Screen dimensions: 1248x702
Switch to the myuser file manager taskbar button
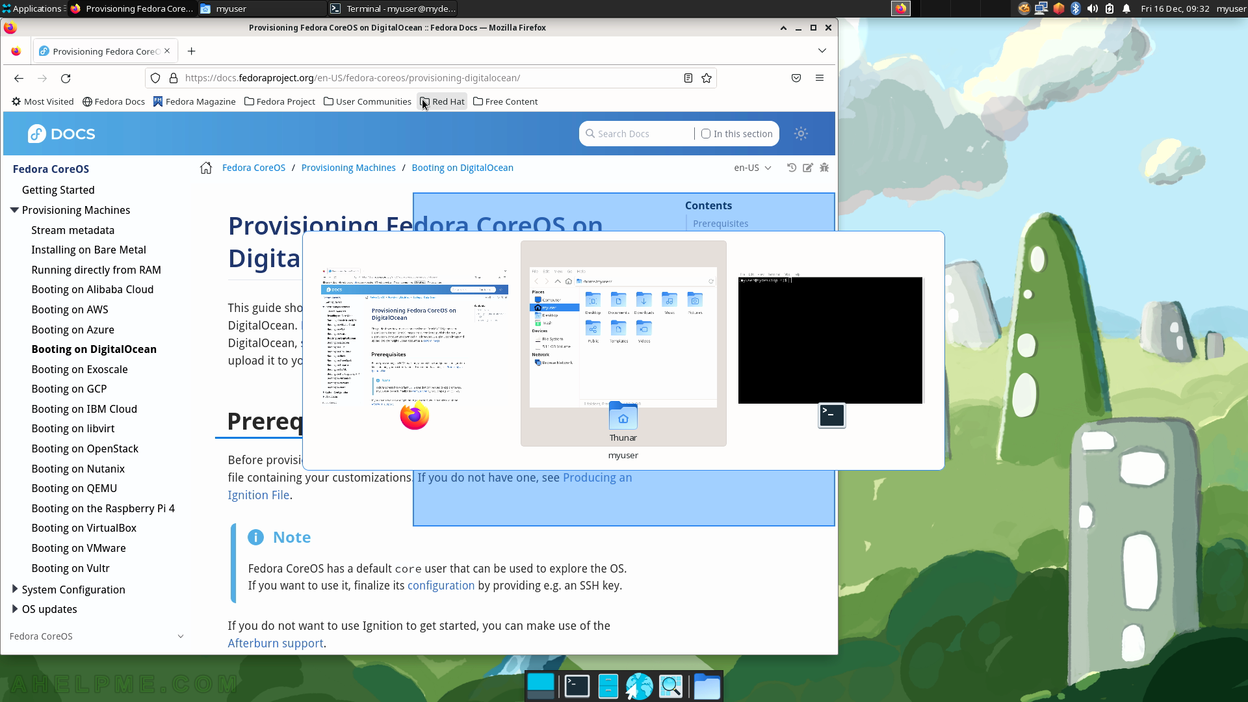coord(262,8)
